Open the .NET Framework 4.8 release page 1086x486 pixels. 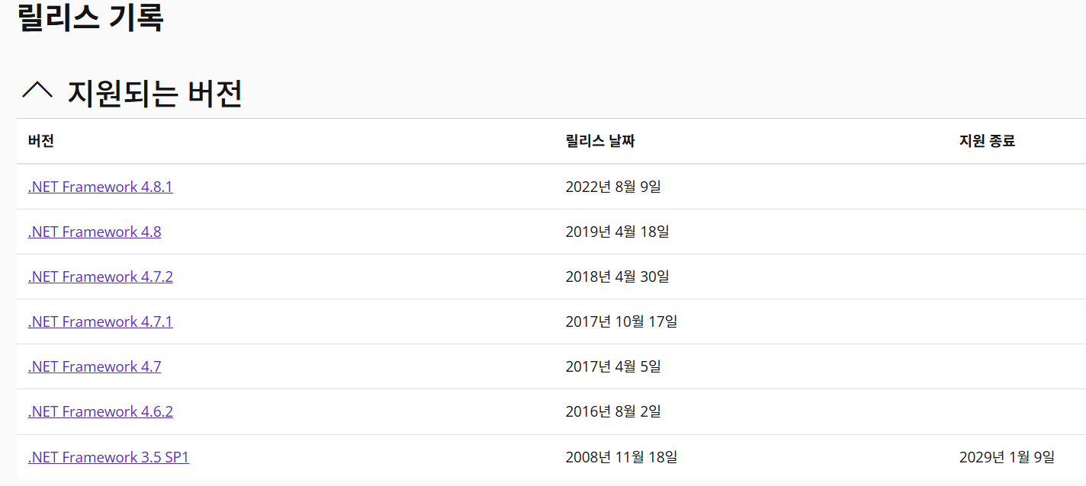pyautogui.click(x=94, y=231)
